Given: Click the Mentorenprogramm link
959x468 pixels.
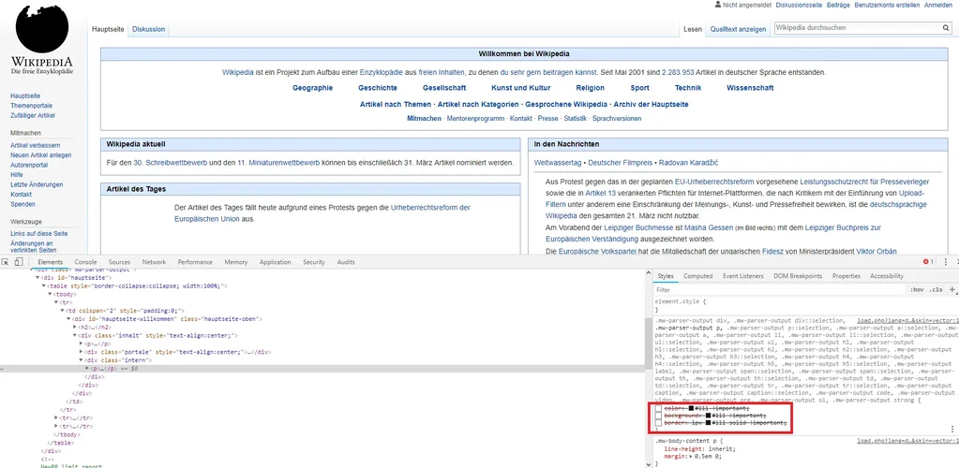Looking at the screenshot, I should pyautogui.click(x=476, y=119).
